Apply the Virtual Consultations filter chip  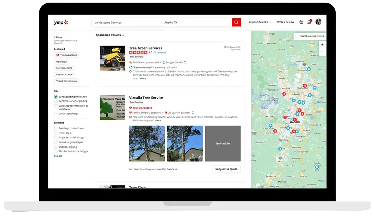[67, 81]
